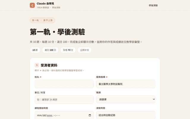Focus the 姓名 input field
Screen dimensions: 190x119
point(64,84)
